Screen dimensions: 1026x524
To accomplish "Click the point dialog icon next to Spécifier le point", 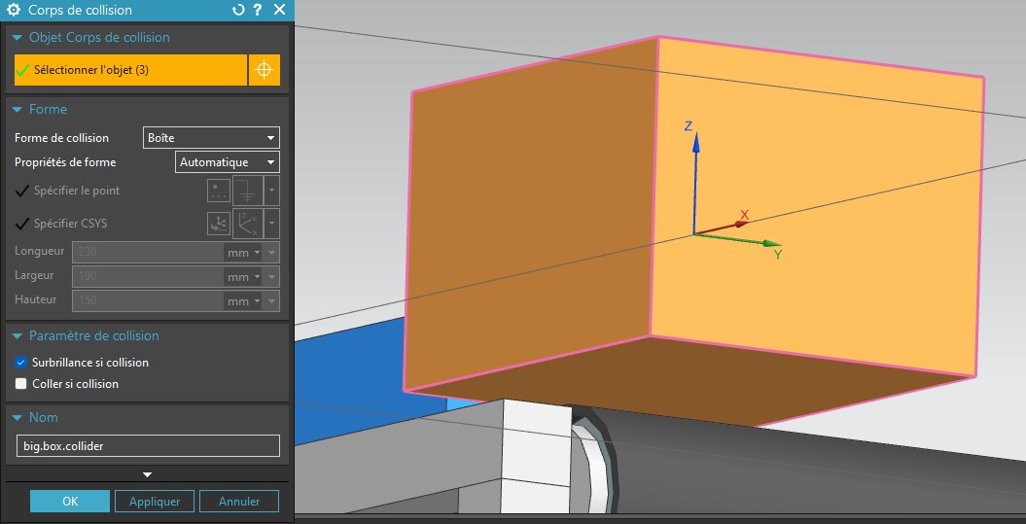I will 219,191.
